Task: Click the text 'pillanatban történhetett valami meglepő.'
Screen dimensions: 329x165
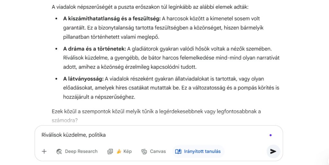Action: (x=111, y=37)
